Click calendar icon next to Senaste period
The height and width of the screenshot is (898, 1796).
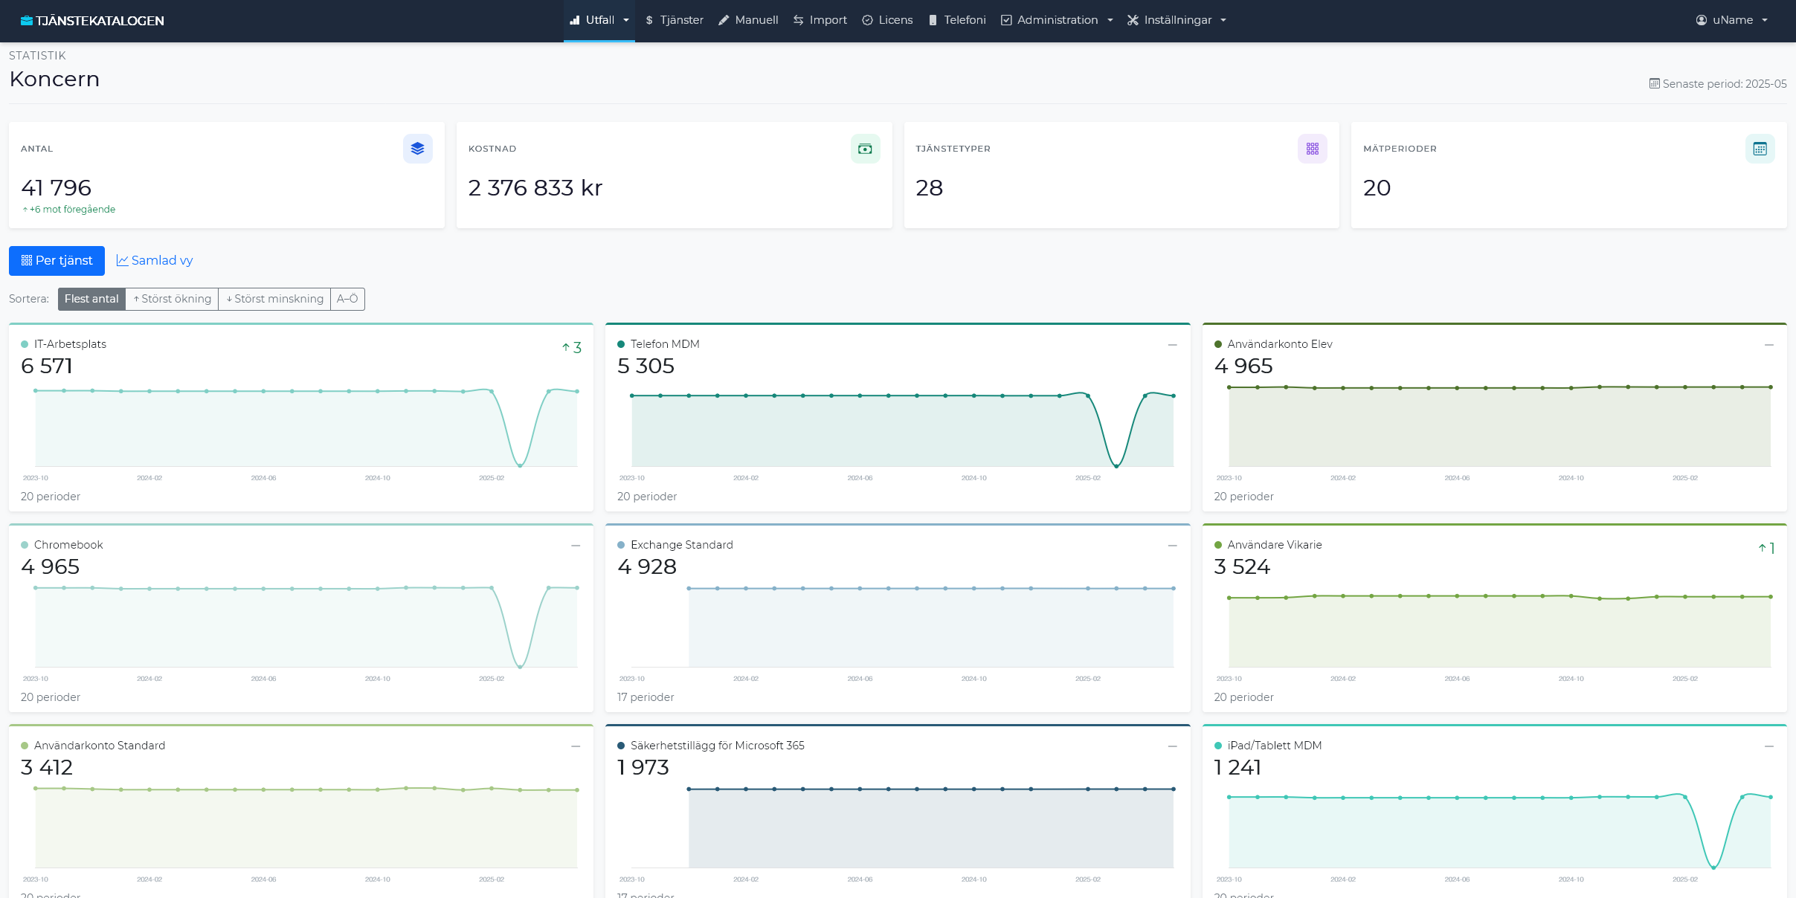[x=1654, y=84]
